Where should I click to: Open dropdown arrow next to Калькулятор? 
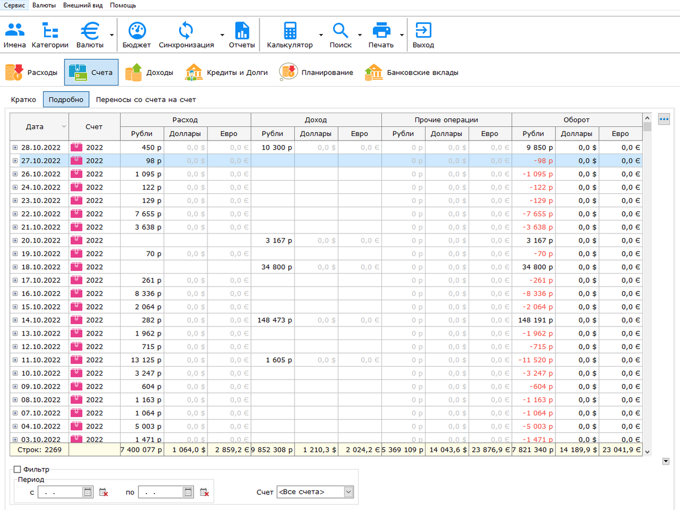pos(321,35)
